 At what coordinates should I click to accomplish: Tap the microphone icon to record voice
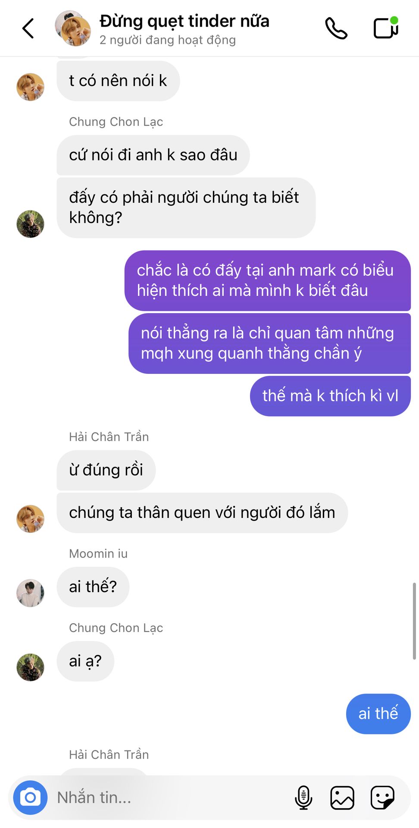click(x=303, y=797)
